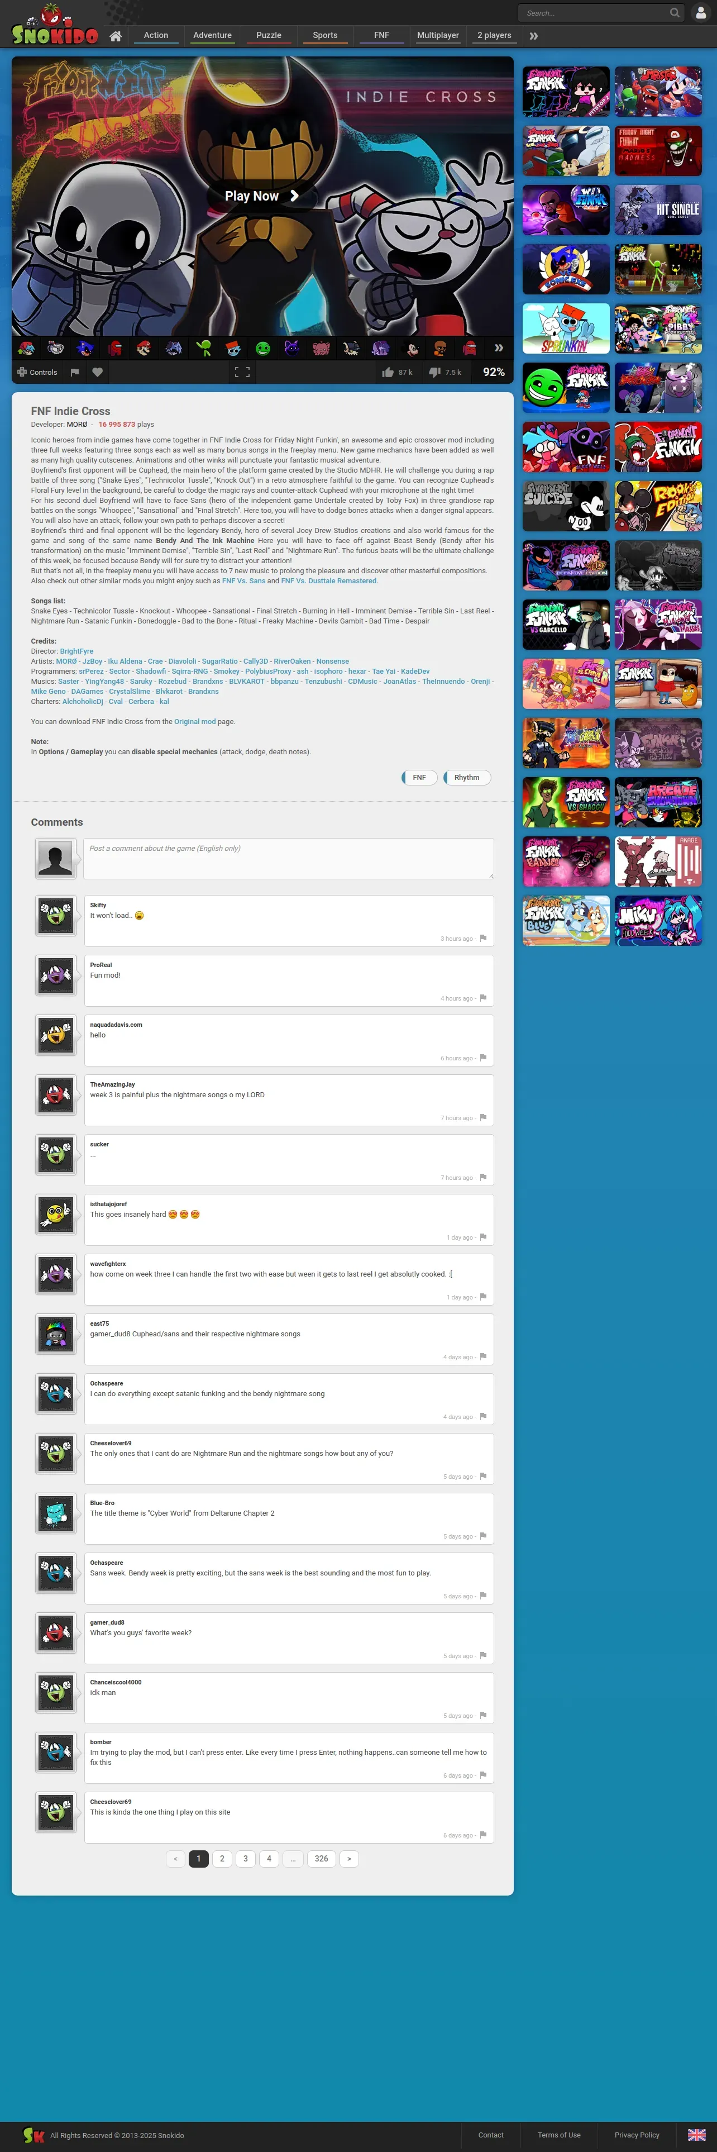Flag the comment by bomber

click(x=483, y=1775)
